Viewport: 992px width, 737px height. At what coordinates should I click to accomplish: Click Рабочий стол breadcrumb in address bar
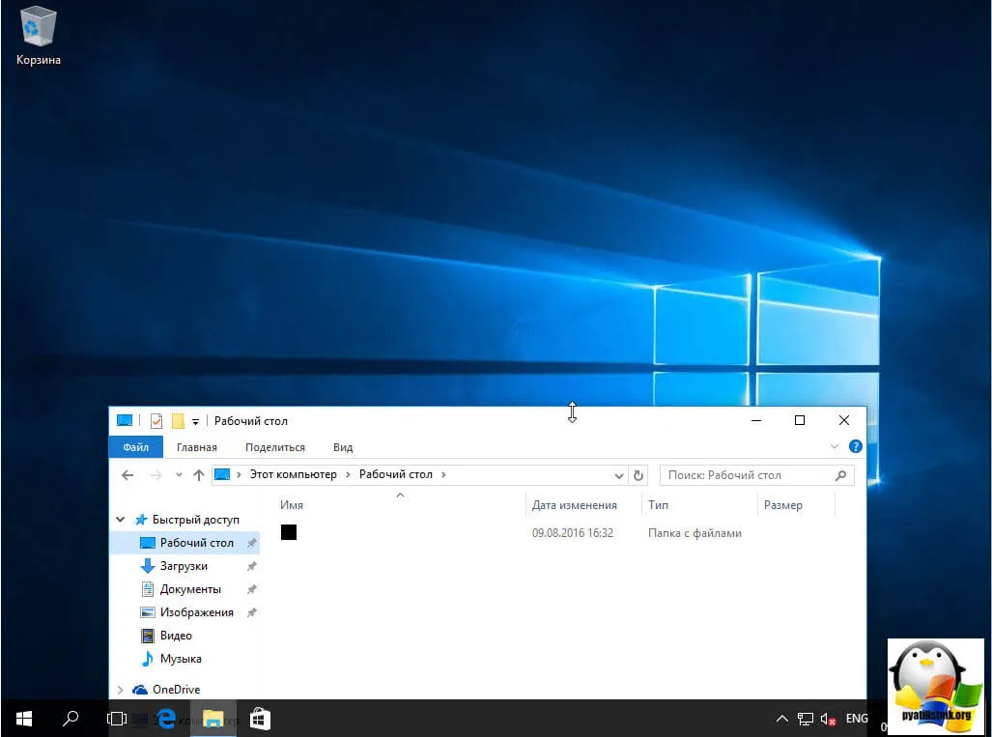(x=395, y=474)
